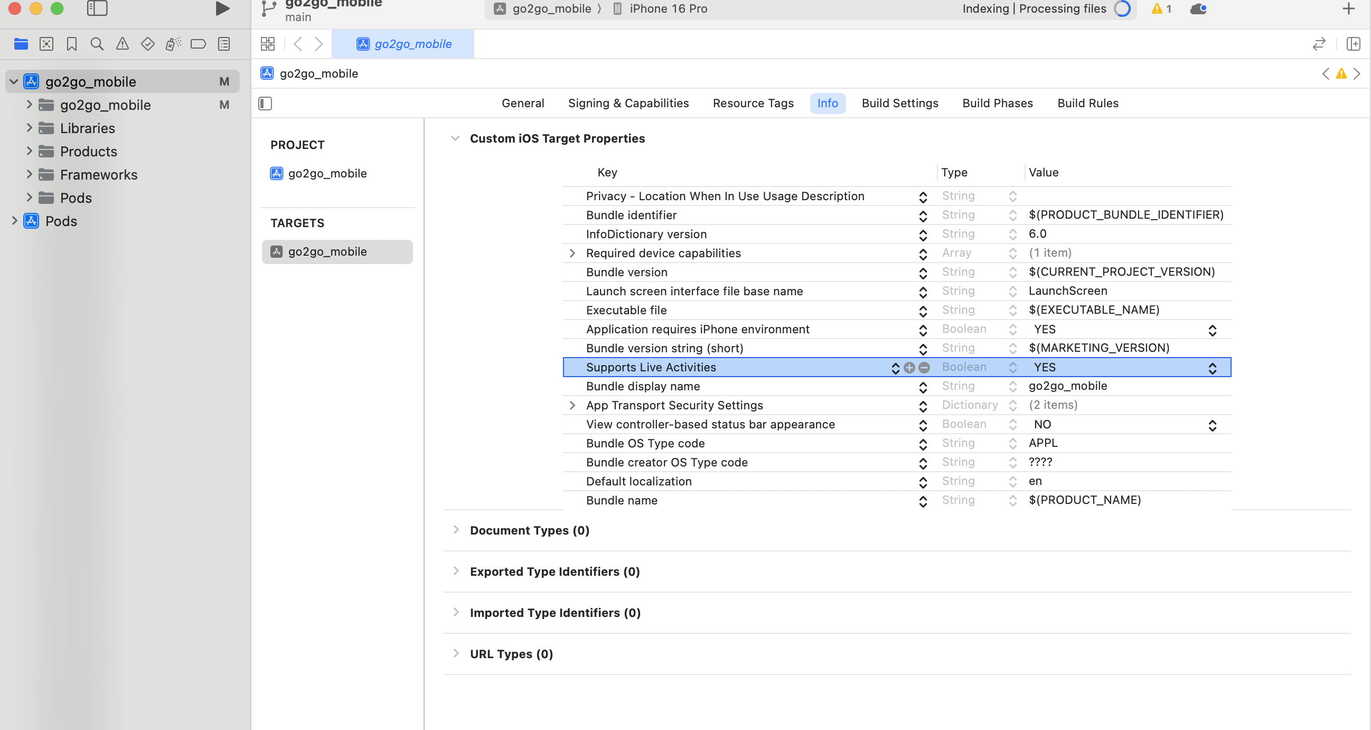Expand Required device capabilities row
This screenshot has width=1371, height=730.
(572, 254)
